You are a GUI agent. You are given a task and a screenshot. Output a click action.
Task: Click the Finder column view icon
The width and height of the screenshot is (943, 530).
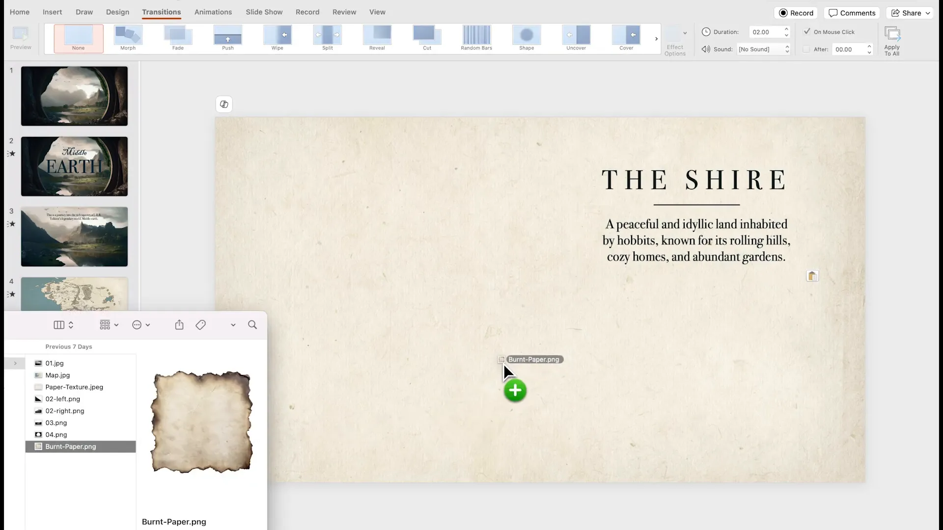tap(59, 325)
